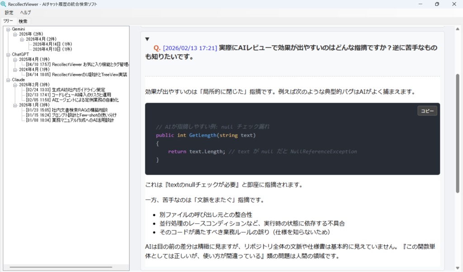
Task: Click the orange Q. marker
Action: pyautogui.click(x=157, y=48)
